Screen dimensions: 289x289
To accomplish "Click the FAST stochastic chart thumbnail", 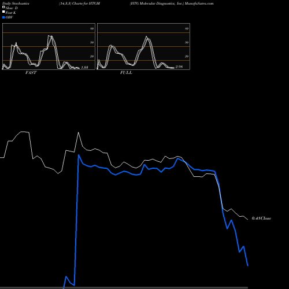I will [x=49, y=46].
